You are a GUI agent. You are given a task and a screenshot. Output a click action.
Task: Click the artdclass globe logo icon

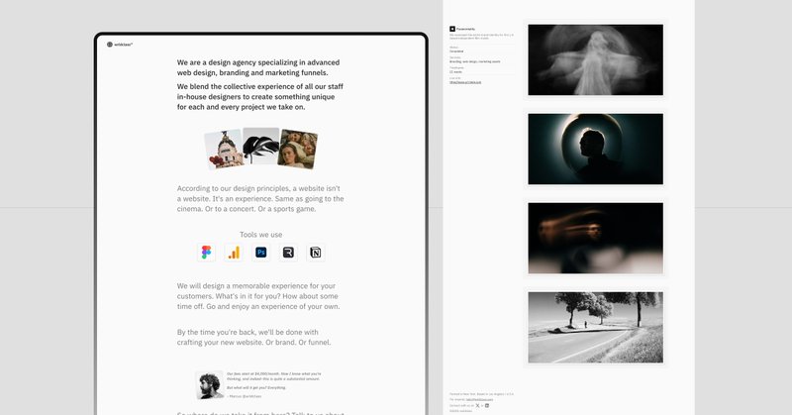click(110, 45)
